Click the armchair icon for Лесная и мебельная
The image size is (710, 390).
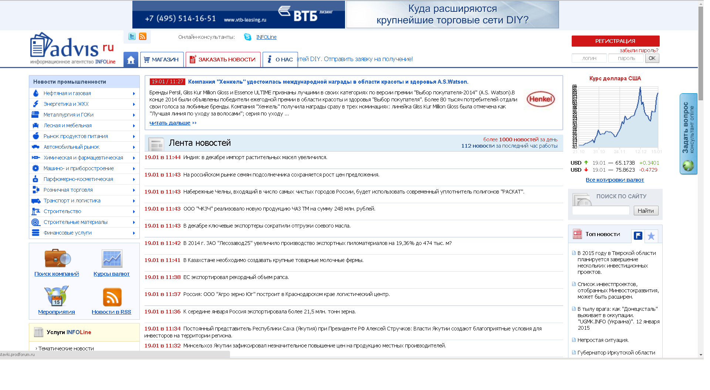click(35, 125)
